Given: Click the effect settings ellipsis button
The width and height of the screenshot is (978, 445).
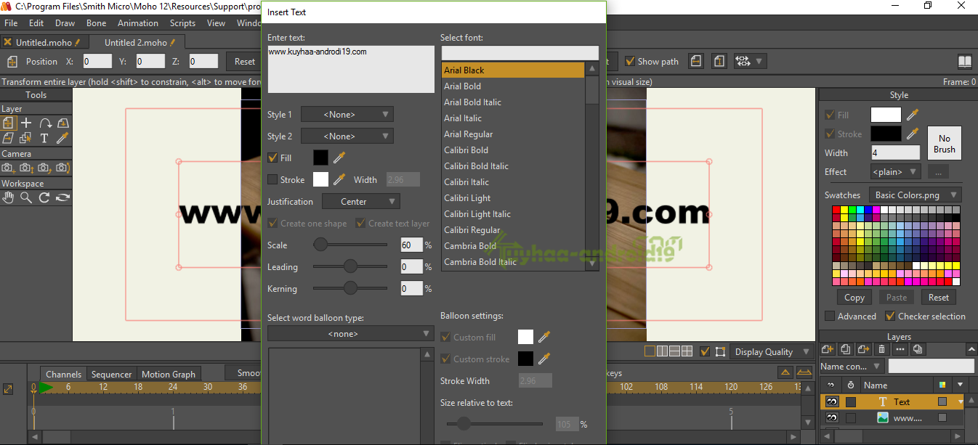Looking at the screenshot, I should point(938,172).
